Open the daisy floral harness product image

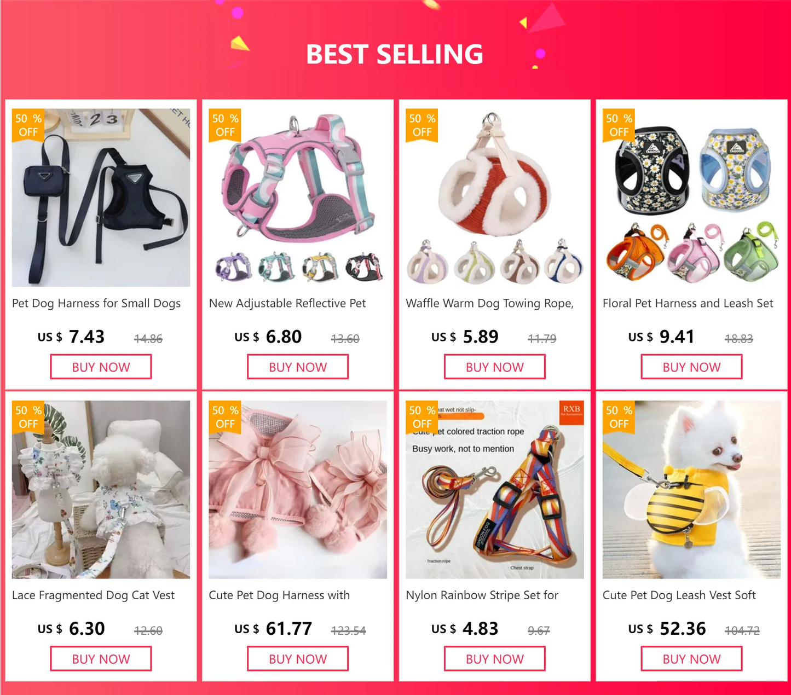[x=691, y=198]
